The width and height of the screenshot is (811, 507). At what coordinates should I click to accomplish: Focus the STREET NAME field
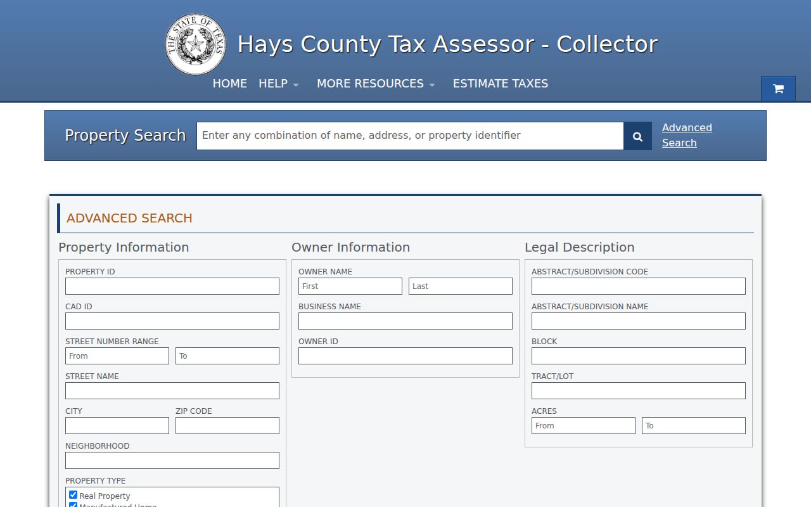tap(172, 390)
